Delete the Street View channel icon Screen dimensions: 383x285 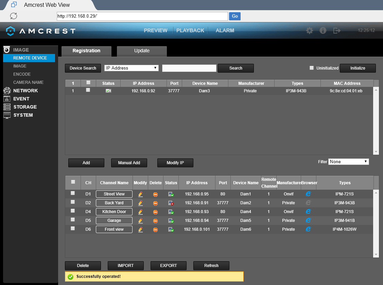(155, 194)
